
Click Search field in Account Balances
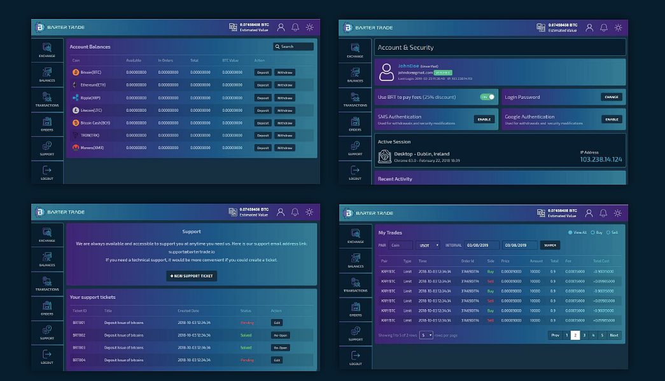click(293, 46)
